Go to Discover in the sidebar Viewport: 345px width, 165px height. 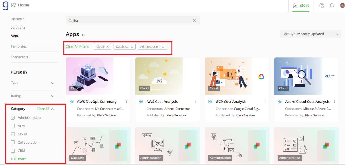coord(17,19)
